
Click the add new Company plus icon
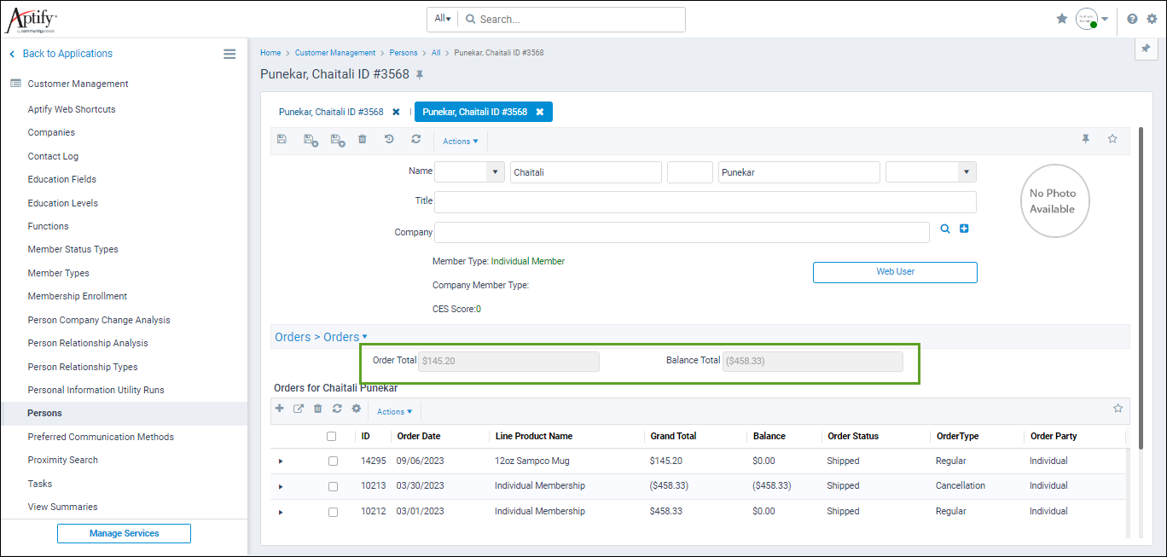[x=964, y=229]
